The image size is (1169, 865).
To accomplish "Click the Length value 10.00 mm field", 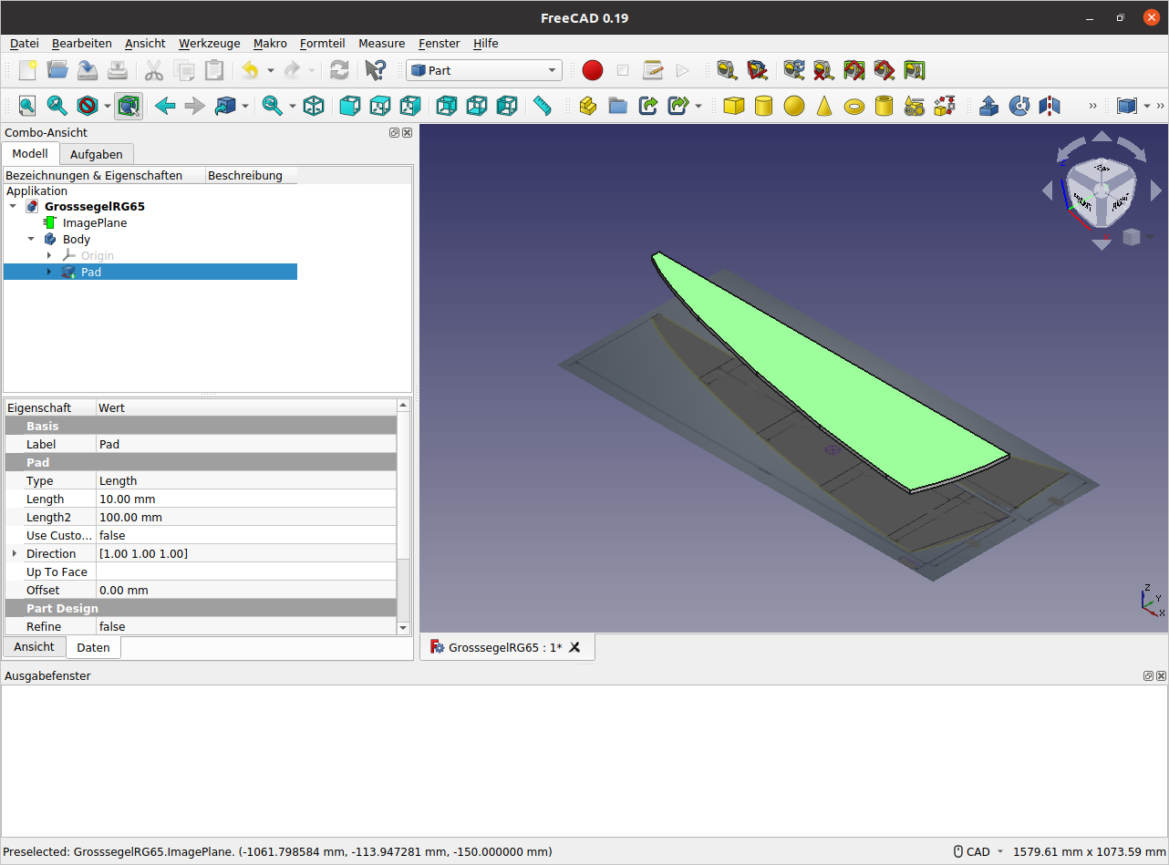I will tap(246, 499).
